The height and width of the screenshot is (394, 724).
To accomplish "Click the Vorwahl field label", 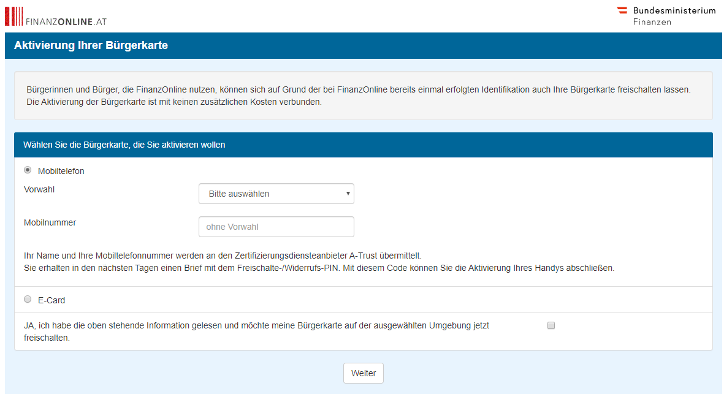I will [39, 190].
